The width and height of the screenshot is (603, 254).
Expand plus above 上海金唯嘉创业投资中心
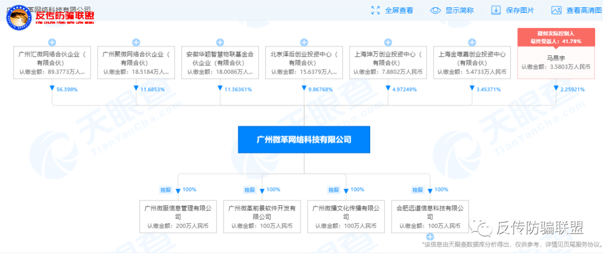pos(472,42)
